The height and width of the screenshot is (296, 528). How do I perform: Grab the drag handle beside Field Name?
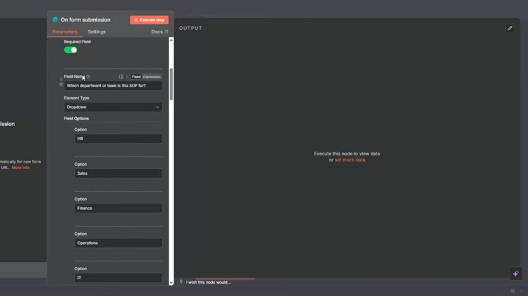[x=61, y=78]
